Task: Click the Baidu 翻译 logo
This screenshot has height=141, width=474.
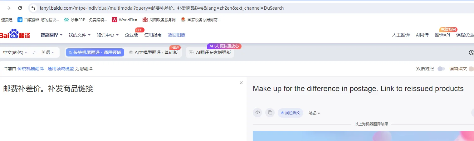Action: tap(15, 34)
